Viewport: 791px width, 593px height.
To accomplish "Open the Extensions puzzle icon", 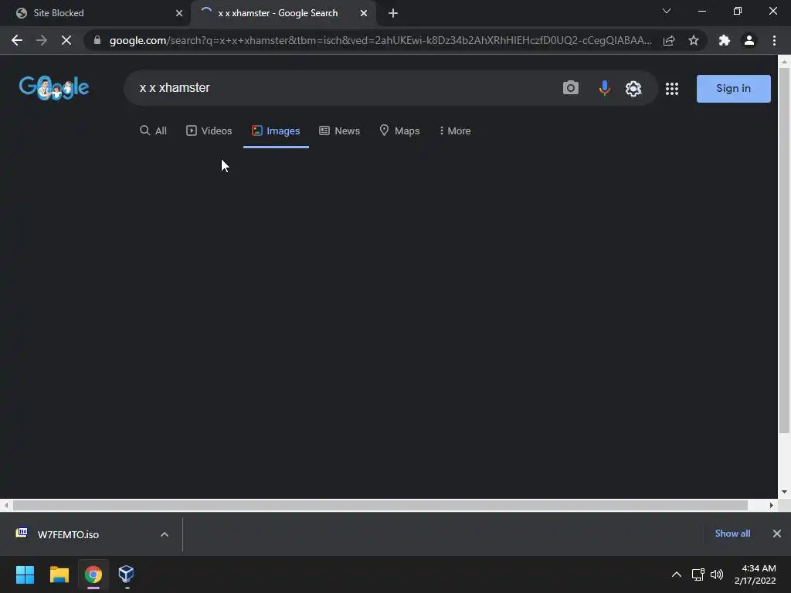I will pos(725,40).
